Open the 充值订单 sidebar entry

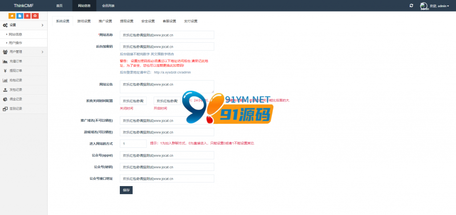[24, 61]
